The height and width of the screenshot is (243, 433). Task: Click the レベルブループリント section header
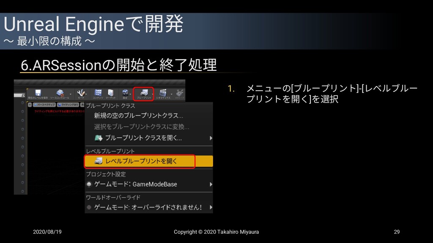(110, 151)
